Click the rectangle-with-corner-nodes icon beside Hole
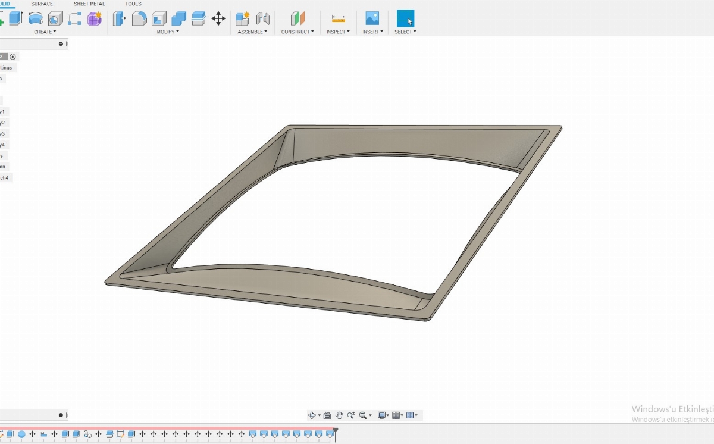This screenshot has width=714, height=444. pyautogui.click(x=74, y=18)
